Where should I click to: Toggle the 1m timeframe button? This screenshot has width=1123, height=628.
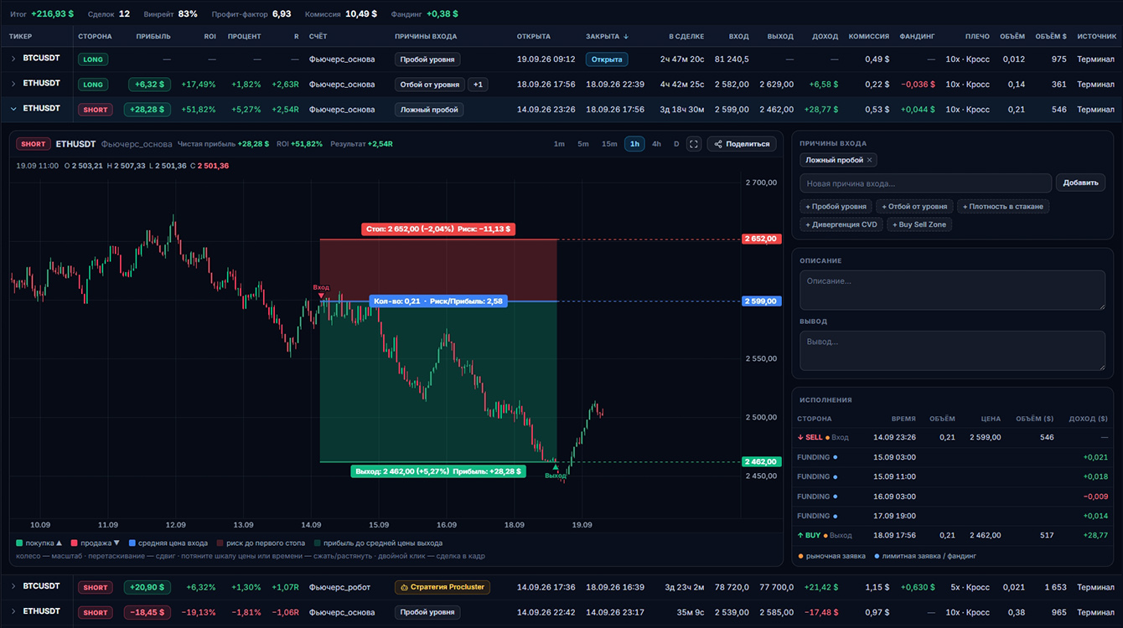tap(559, 144)
